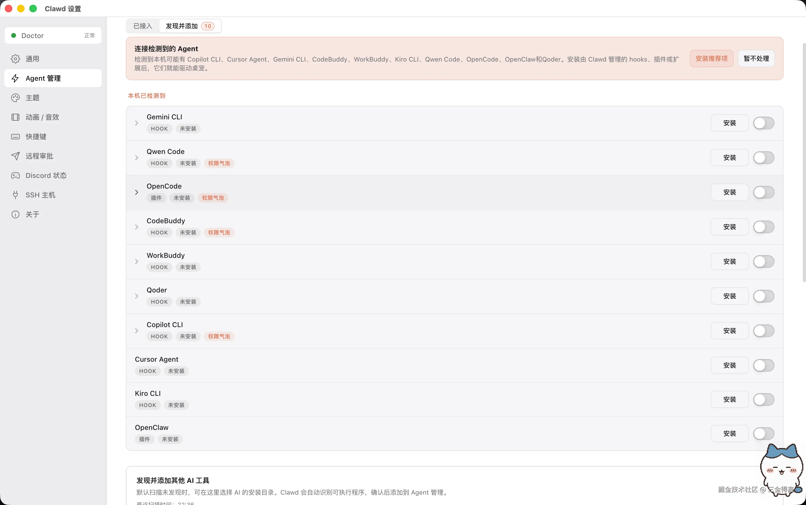This screenshot has width=806, height=505.
Task: Dismiss banner with 暂不处理 button
Action: coord(756,58)
